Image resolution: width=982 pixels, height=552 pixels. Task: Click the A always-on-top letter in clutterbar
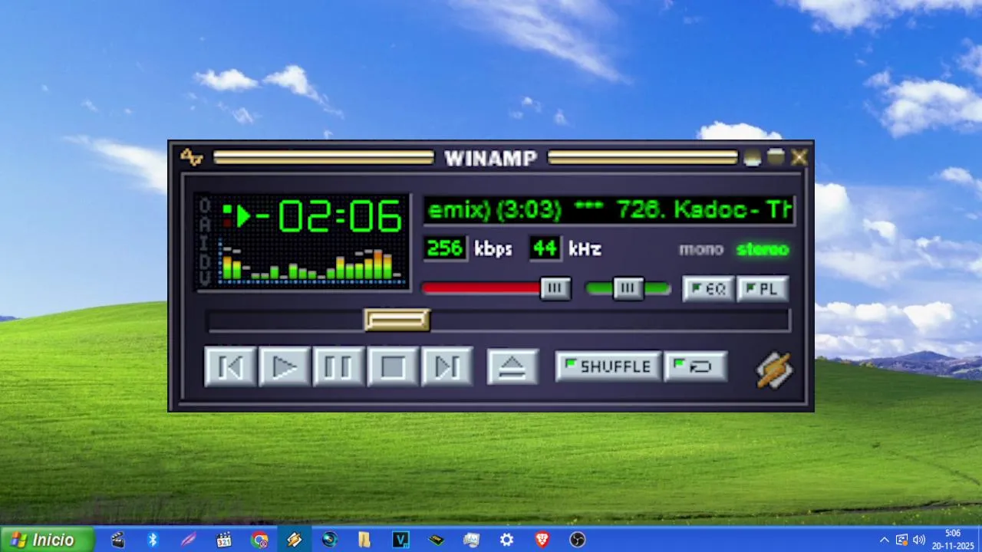(205, 224)
